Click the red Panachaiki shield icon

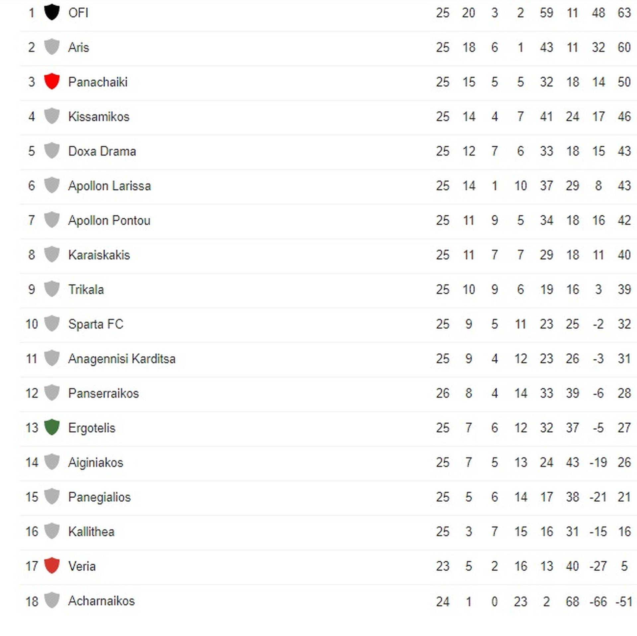tap(52, 81)
